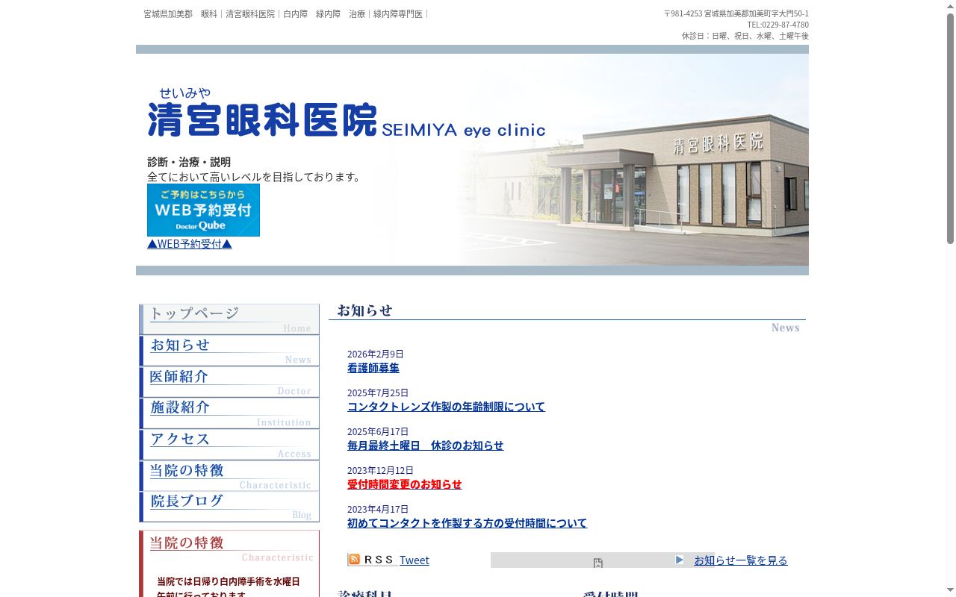Viewport: 956px width, 597px height.
Task: Click the お知らせ News section heading
Action: 567,318
